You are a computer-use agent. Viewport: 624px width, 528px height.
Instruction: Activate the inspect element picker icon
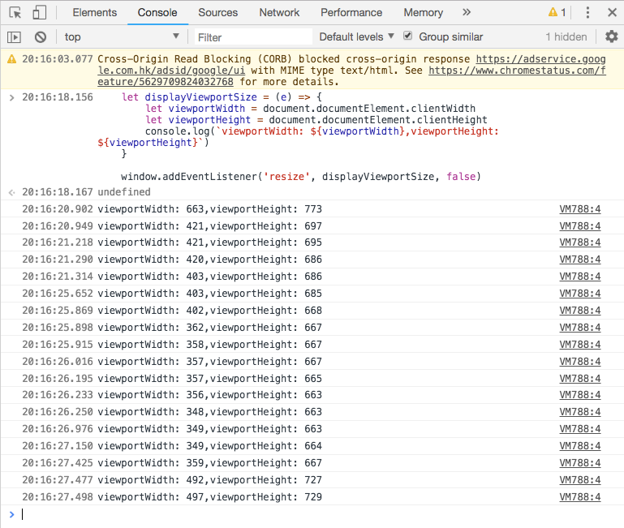click(x=15, y=13)
